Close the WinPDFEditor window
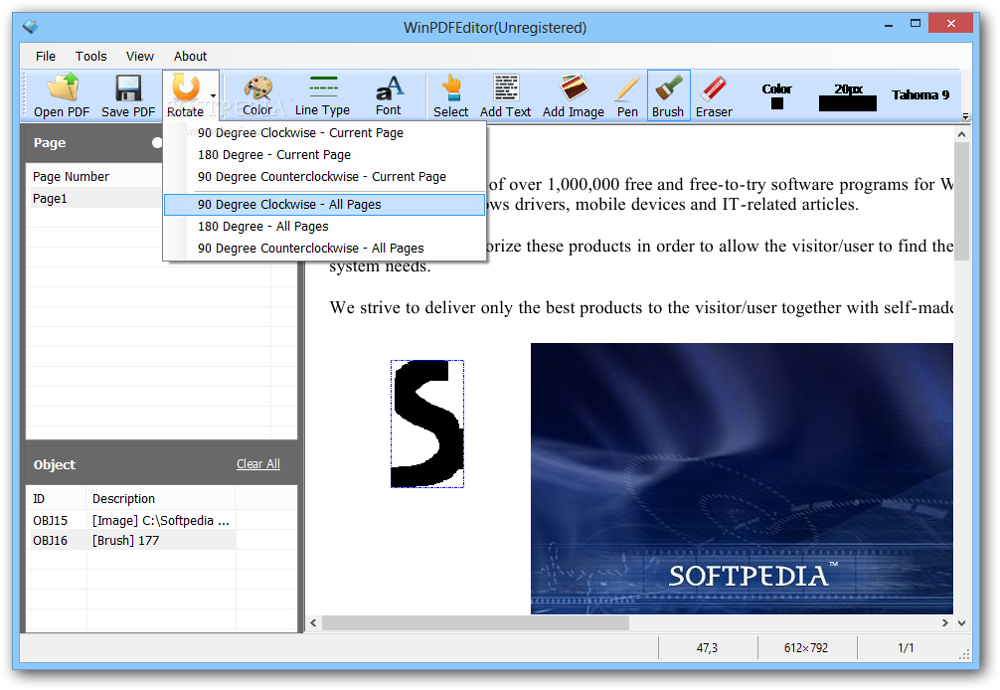 [951, 24]
